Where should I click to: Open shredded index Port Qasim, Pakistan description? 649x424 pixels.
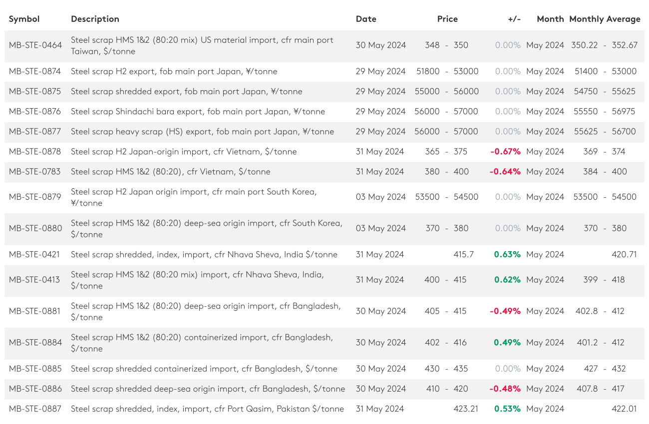coord(207,409)
